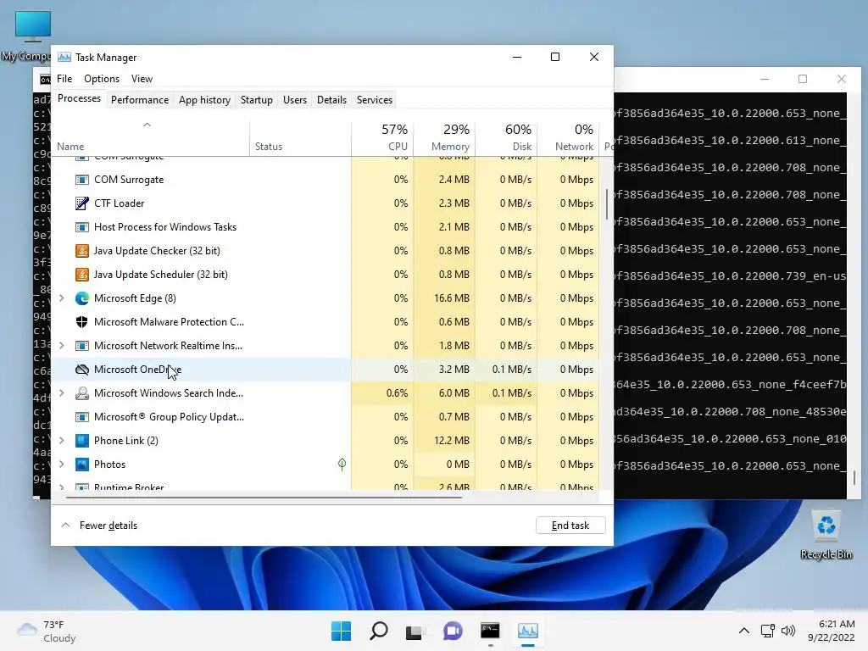Click the Java Update Checker icon
Screen dimensions: 868x651
click(x=82, y=251)
